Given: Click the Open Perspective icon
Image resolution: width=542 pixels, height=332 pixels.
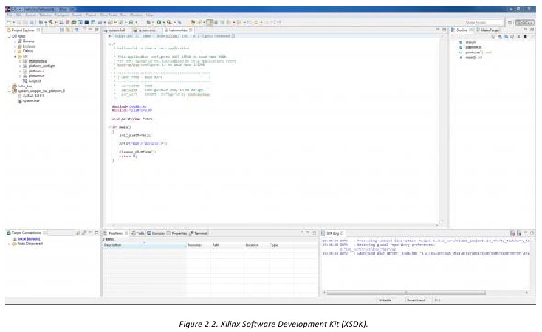Looking at the screenshot, I should [510, 22].
